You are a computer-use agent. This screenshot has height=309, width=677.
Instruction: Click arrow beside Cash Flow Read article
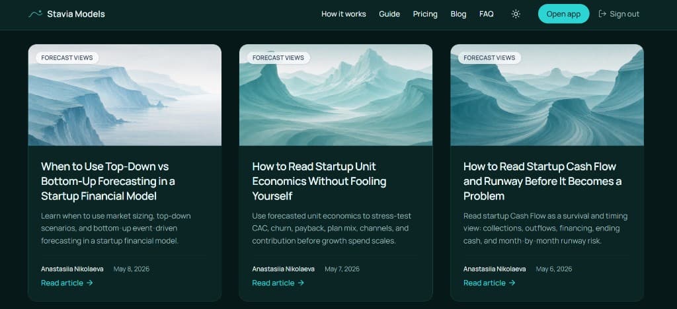point(512,283)
